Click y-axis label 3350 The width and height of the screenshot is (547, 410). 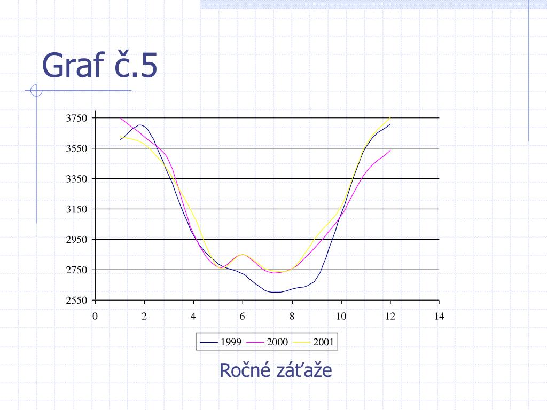[x=76, y=179]
